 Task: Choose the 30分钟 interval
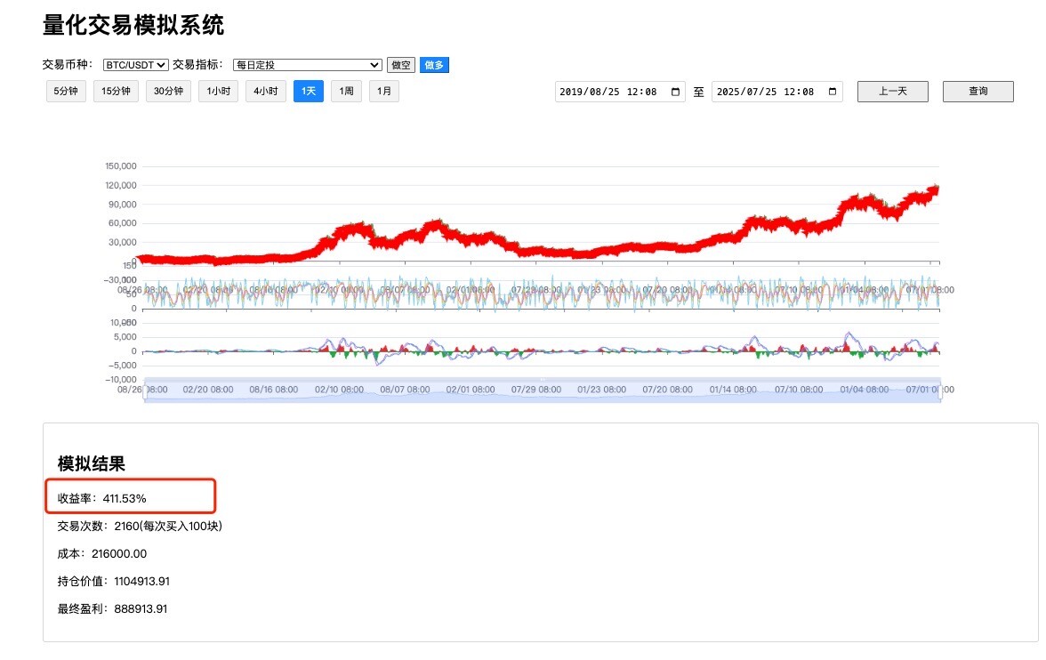(x=168, y=91)
